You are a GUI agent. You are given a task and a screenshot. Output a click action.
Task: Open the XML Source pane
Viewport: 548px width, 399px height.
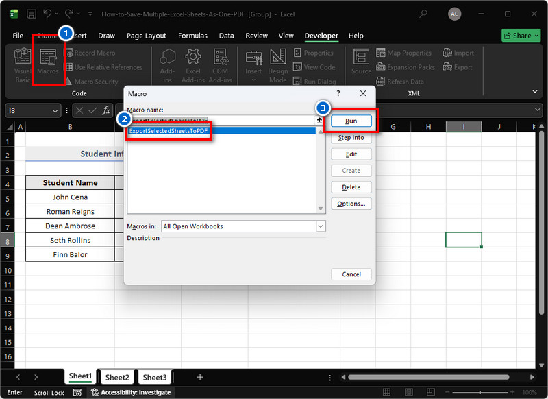point(362,62)
